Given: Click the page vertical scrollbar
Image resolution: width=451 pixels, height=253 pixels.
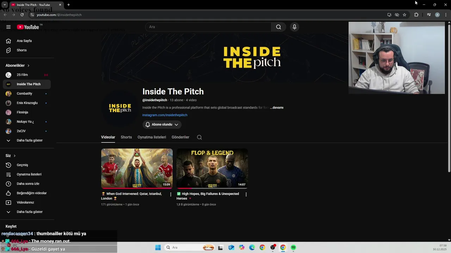Looking at the screenshot, I should [449, 98].
